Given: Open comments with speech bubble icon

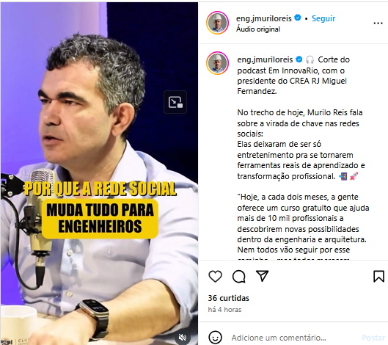Looking at the screenshot, I should [x=239, y=276].
